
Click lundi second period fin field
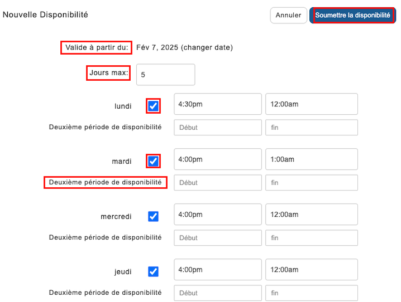[x=311, y=128]
